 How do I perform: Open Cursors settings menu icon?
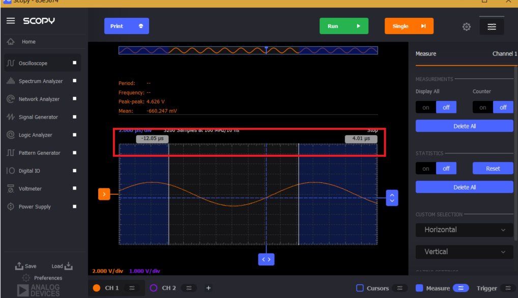coord(400,288)
